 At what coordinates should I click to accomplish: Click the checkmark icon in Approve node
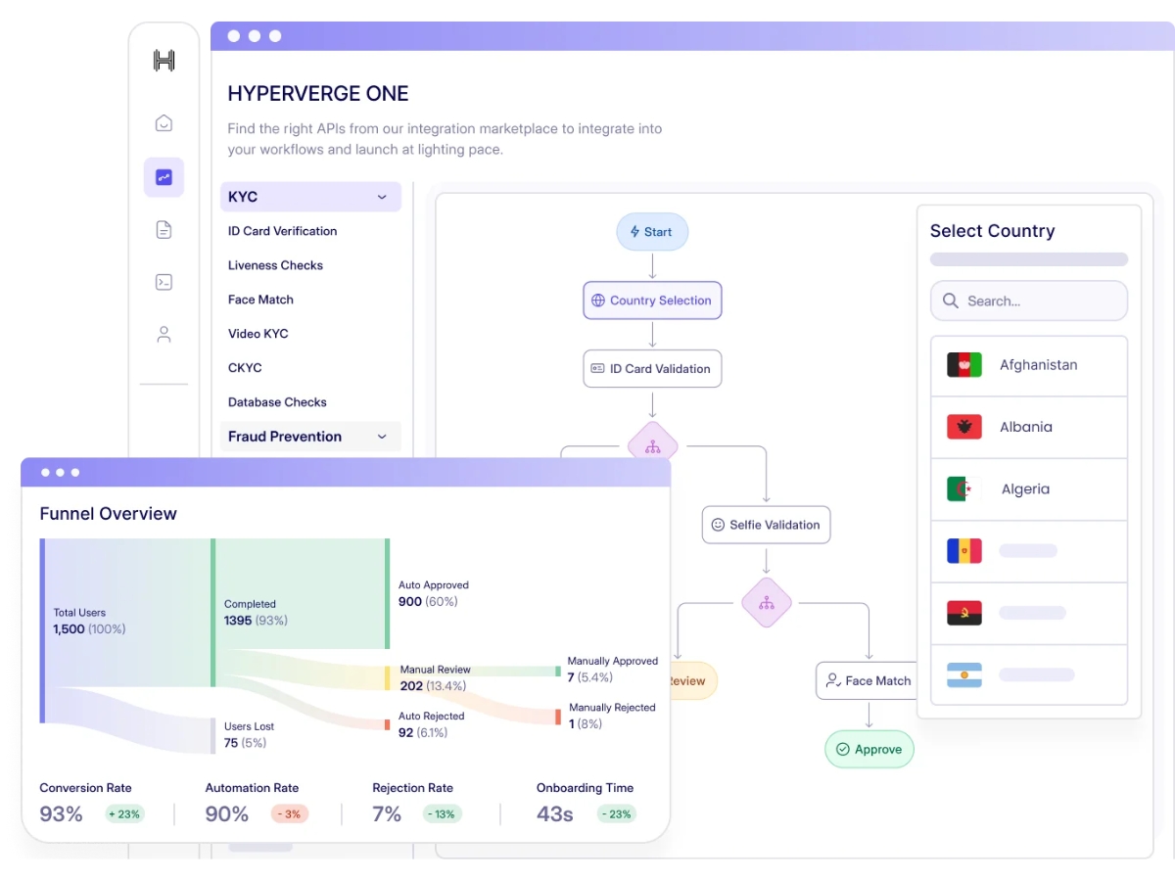point(842,750)
